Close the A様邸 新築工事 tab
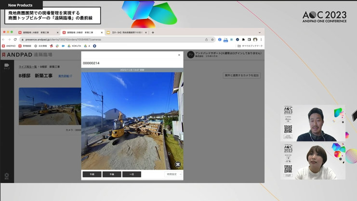The height and width of the screenshot is (201, 357). (58, 33)
